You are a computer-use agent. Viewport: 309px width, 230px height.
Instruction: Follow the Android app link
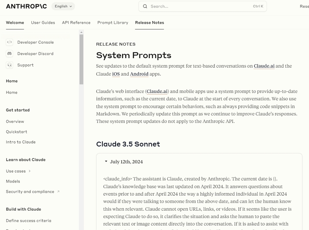pos(139,74)
